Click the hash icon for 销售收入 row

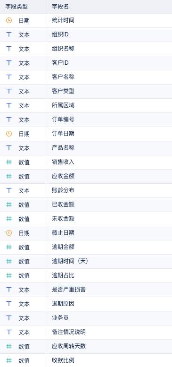[9, 162]
